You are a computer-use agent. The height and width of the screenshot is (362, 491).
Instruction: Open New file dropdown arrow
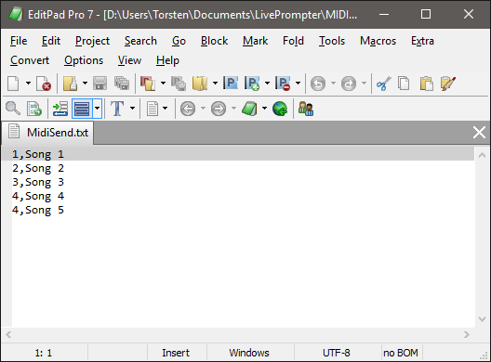(28, 84)
